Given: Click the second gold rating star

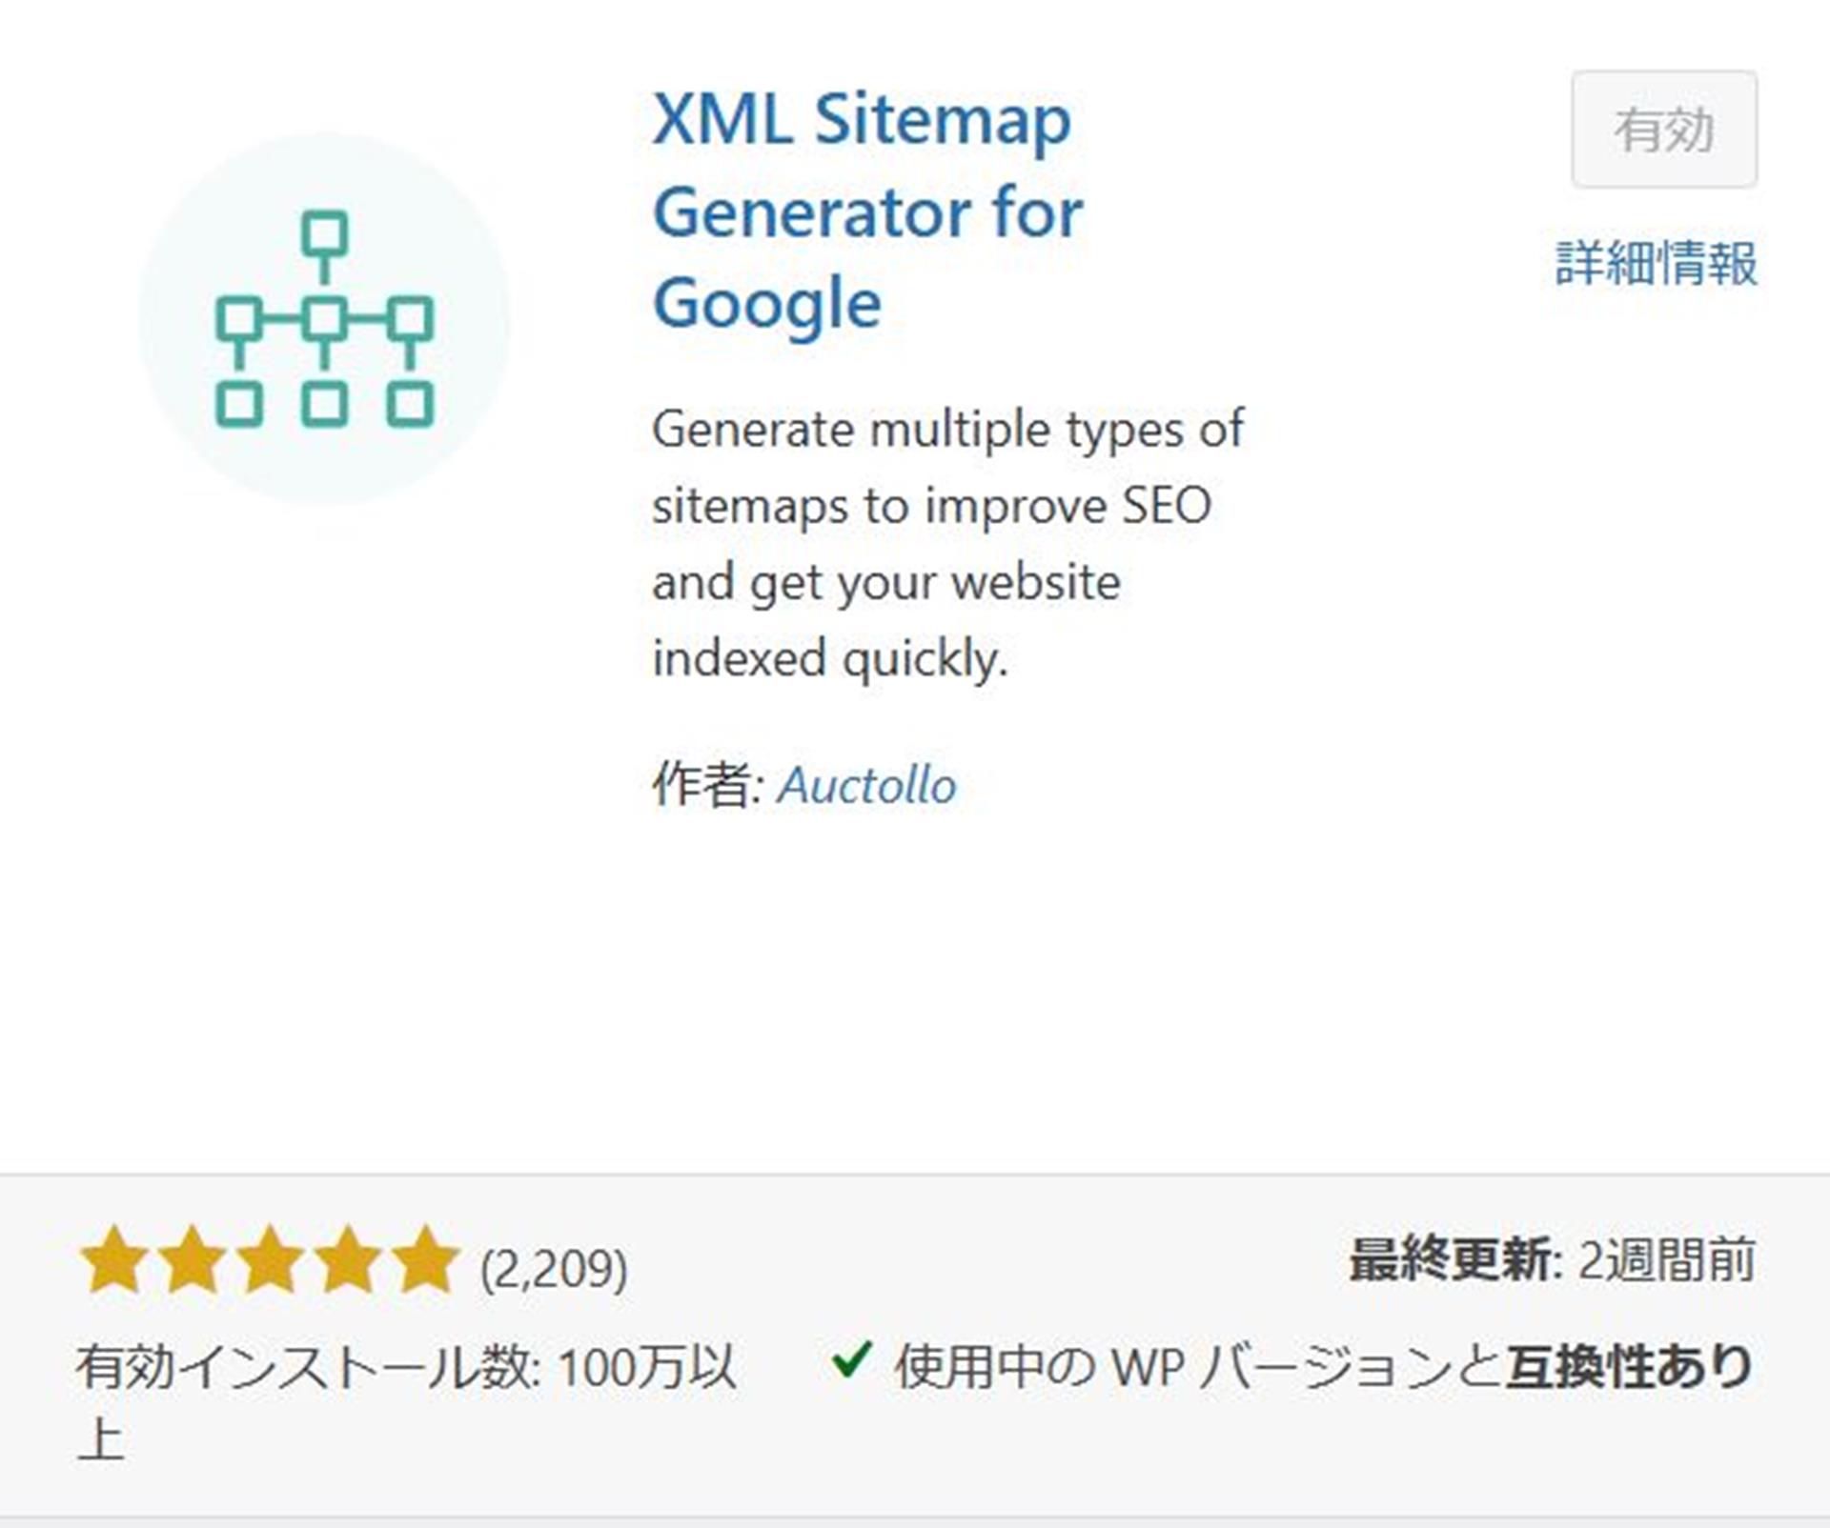Looking at the screenshot, I should click(193, 1261).
